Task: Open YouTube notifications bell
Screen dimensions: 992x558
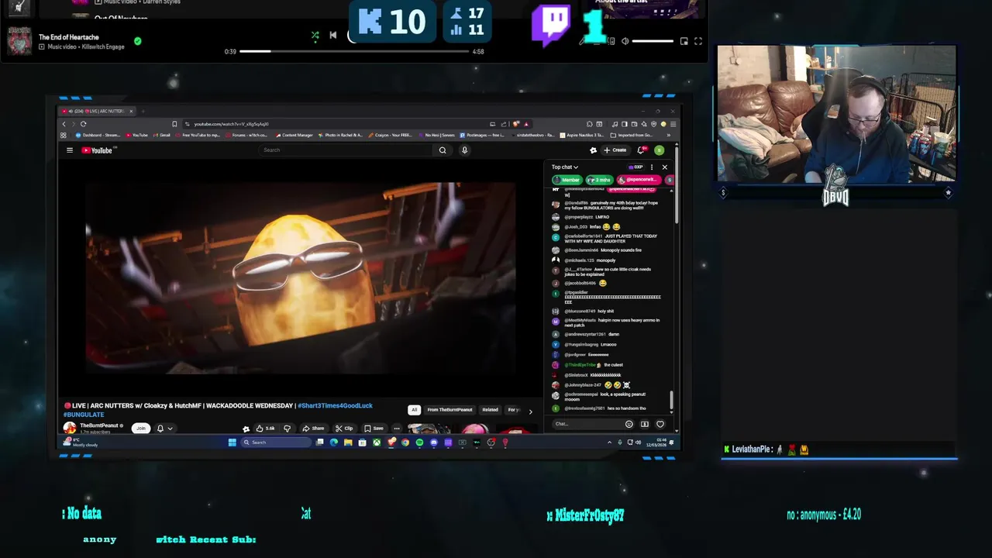Action: 641,150
